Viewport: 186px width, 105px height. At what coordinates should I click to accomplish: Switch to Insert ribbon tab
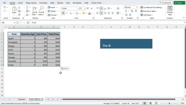[20, 3]
